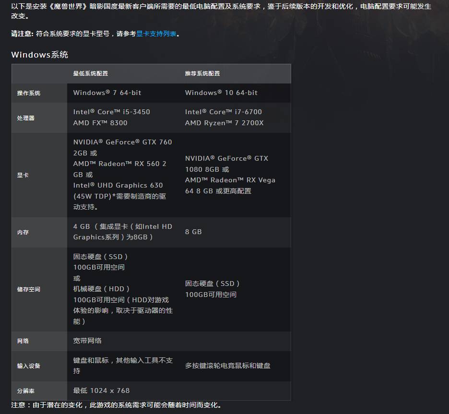Image resolution: width=449 pixels, height=414 pixels.
Task: Click AMD™ Radeon™ RX Vega text
Action: click(x=230, y=180)
